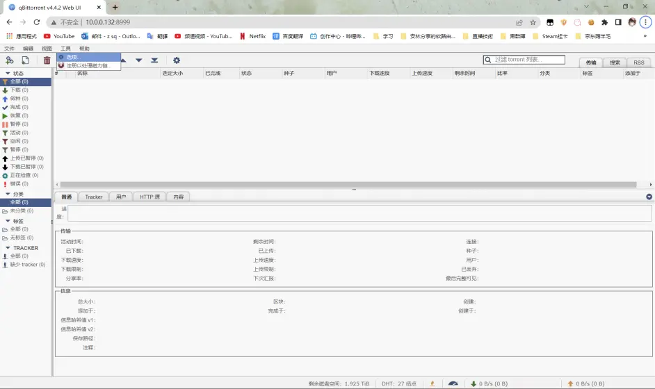Open the 文件 menu
655x389 pixels.
click(9, 49)
